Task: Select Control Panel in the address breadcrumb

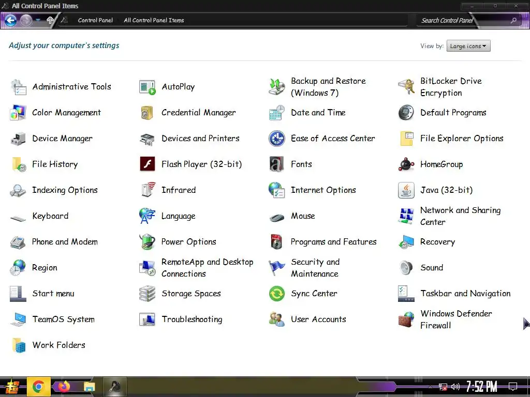Action: click(95, 20)
